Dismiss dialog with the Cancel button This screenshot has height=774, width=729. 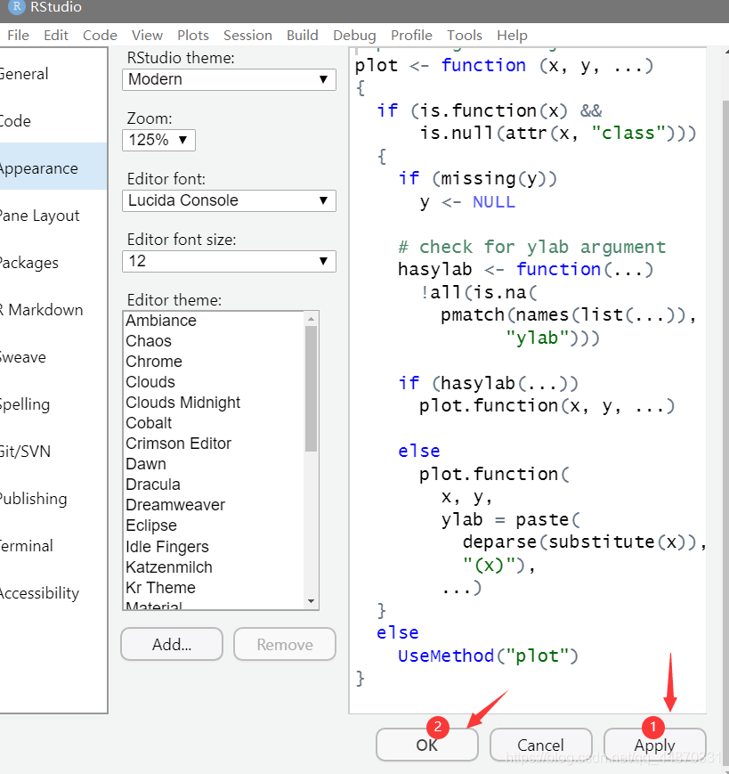tap(540, 745)
